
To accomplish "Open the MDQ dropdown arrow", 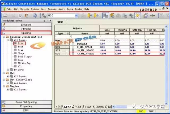I will (x=76, y=16).
